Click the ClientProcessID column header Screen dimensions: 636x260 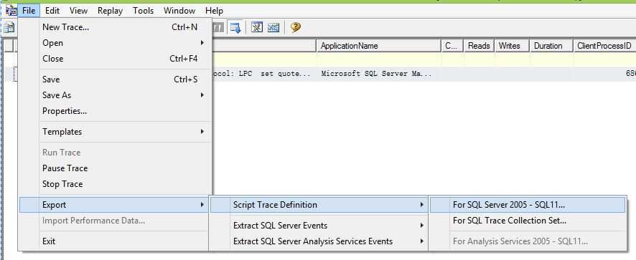tap(604, 46)
